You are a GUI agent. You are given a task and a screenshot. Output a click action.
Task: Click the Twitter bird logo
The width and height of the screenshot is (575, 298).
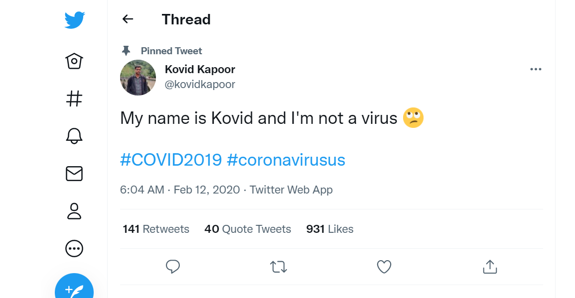pos(74,20)
